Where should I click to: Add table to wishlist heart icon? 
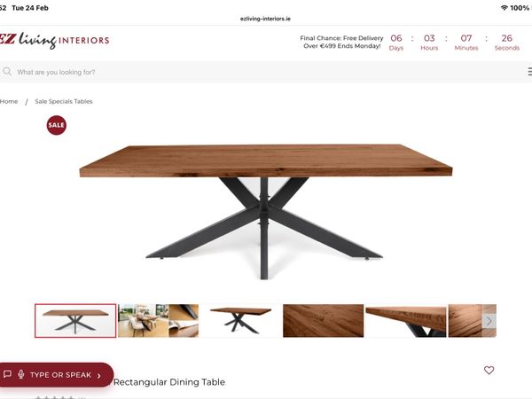[489, 370]
